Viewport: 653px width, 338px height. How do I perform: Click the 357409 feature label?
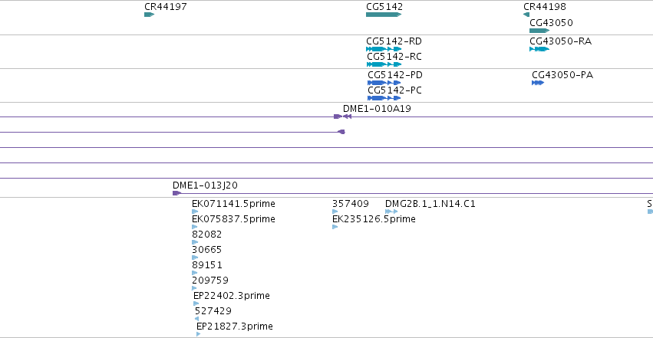pos(351,204)
